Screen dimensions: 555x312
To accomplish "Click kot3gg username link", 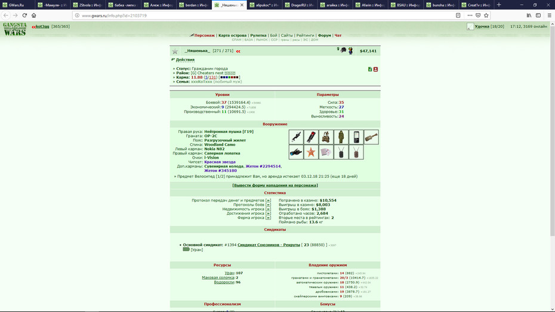I will point(42,26).
